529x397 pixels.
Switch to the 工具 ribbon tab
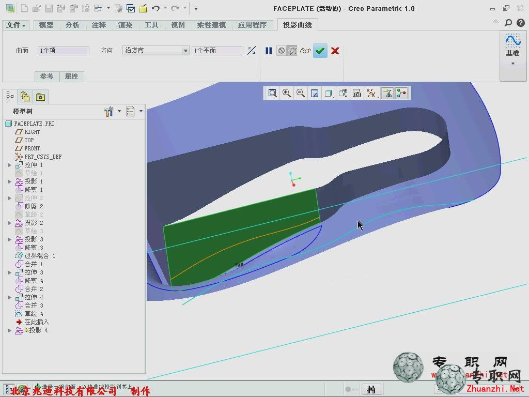click(151, 25)
